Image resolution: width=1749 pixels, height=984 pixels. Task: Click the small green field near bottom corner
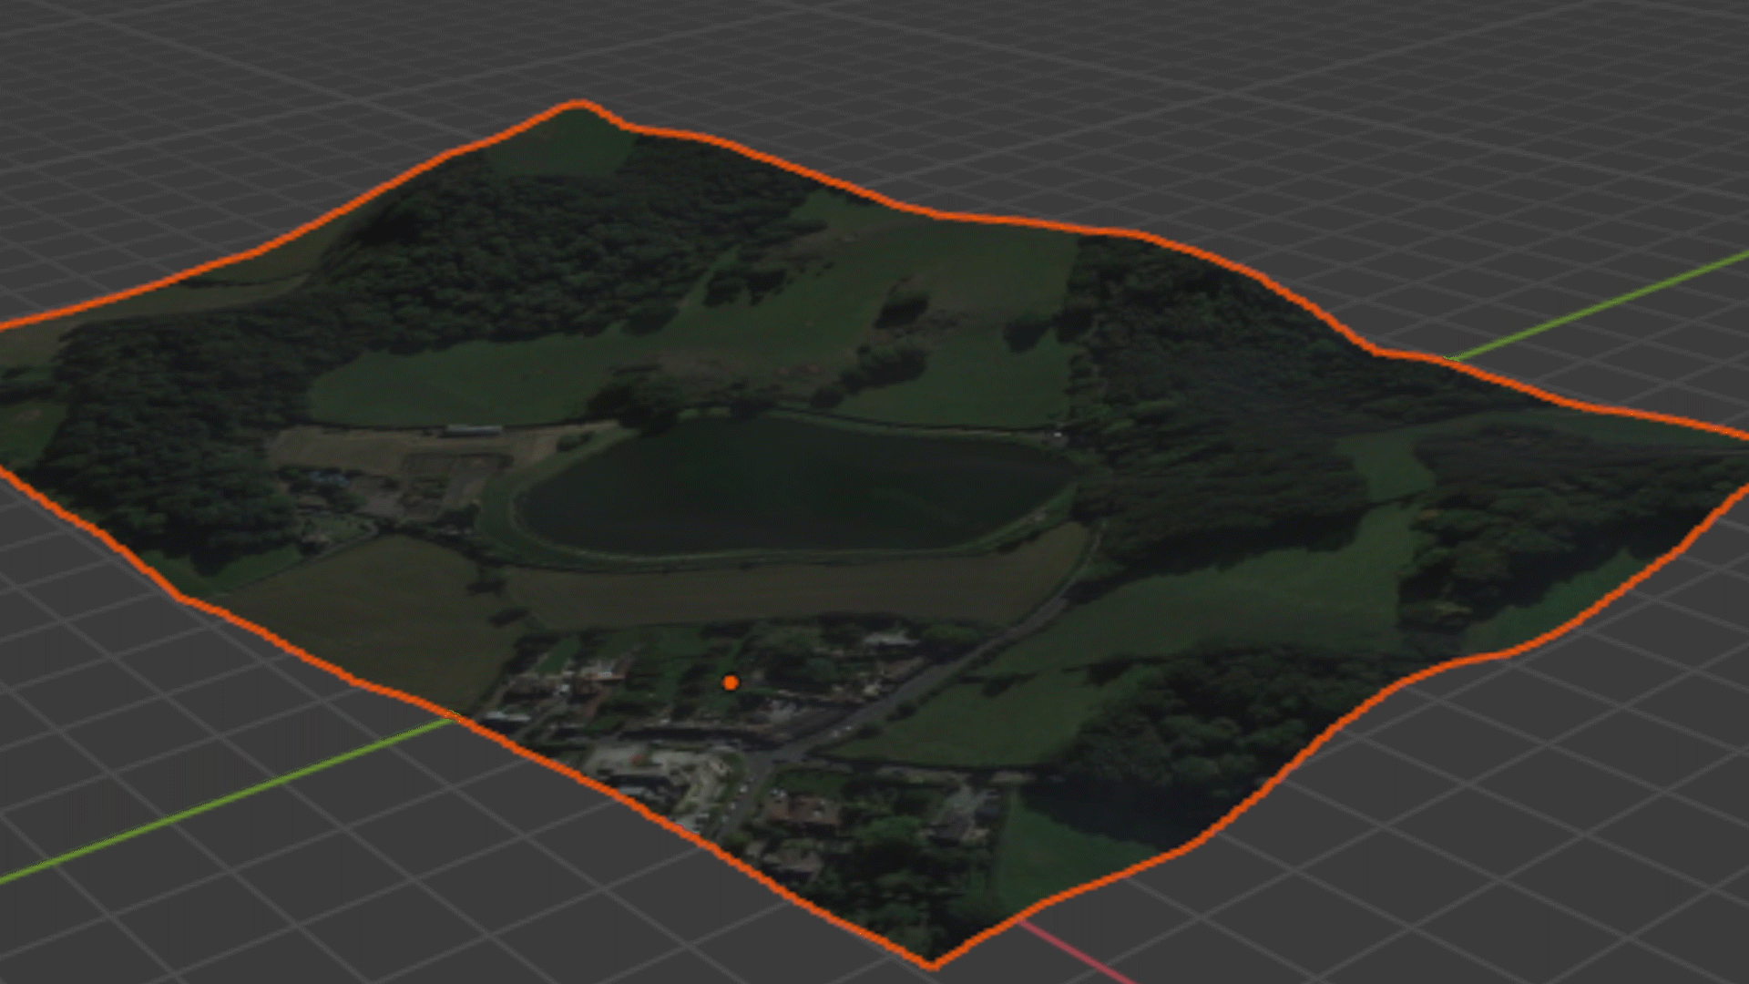[x=1057, y=852]
